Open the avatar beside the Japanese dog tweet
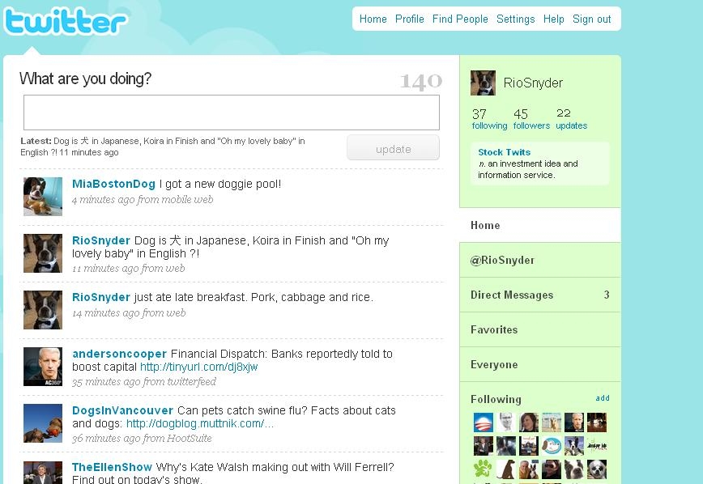Viewport: 703px width, 484px height. (x=43, y=253)
